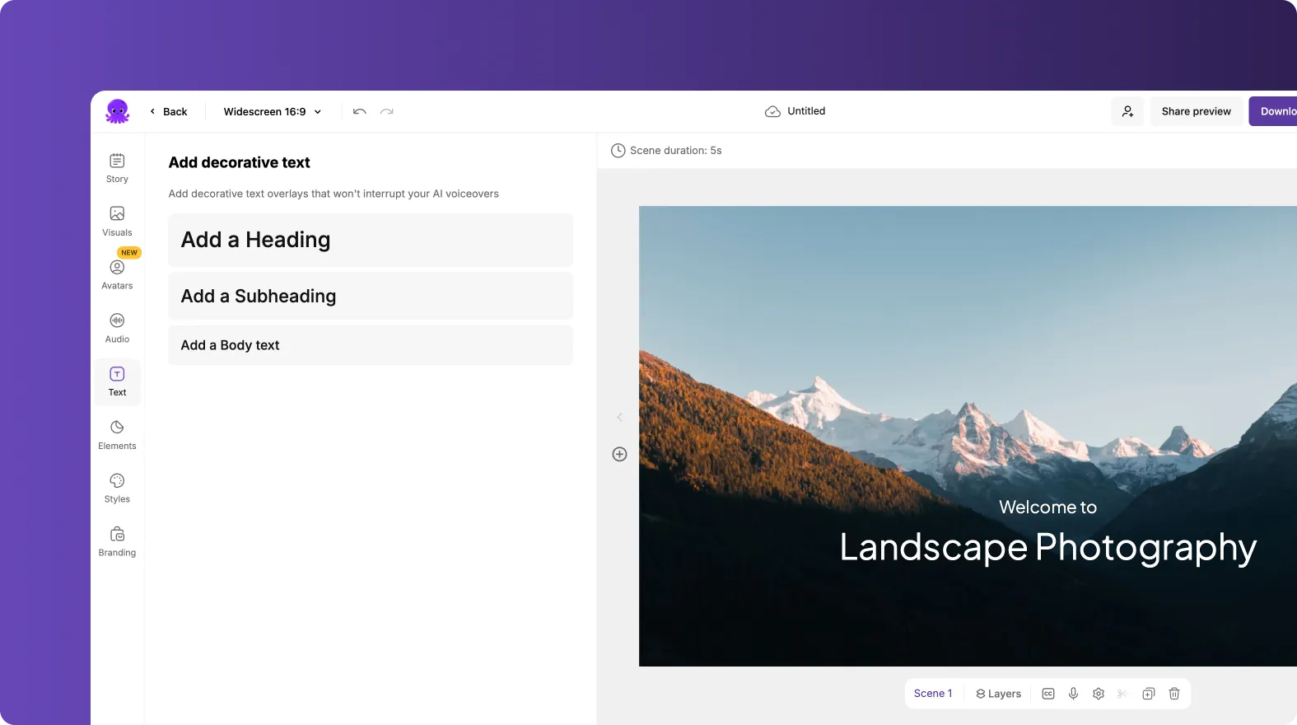Image resolution: width=1297 pixels, height=725 pixels.
Task: Open the Story panel in sidebar
Action: click(117, 168)
